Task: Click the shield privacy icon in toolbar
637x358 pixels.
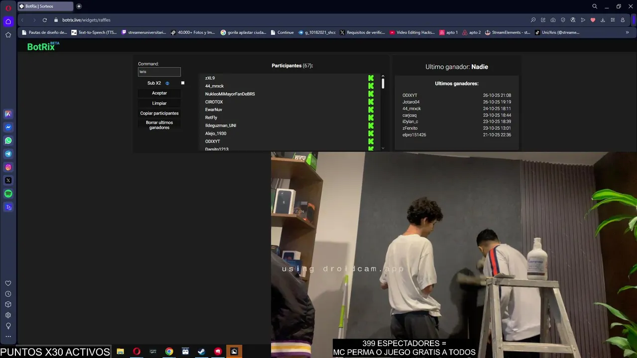Action: point(563,20)
